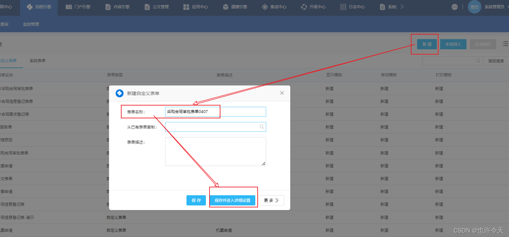Click the 表单描述 text area
The height and width of the screenshot is (237, 509).
click(215, 152)
